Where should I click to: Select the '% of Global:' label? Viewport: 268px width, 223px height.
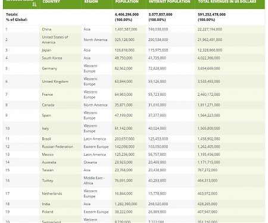[17, 20]
